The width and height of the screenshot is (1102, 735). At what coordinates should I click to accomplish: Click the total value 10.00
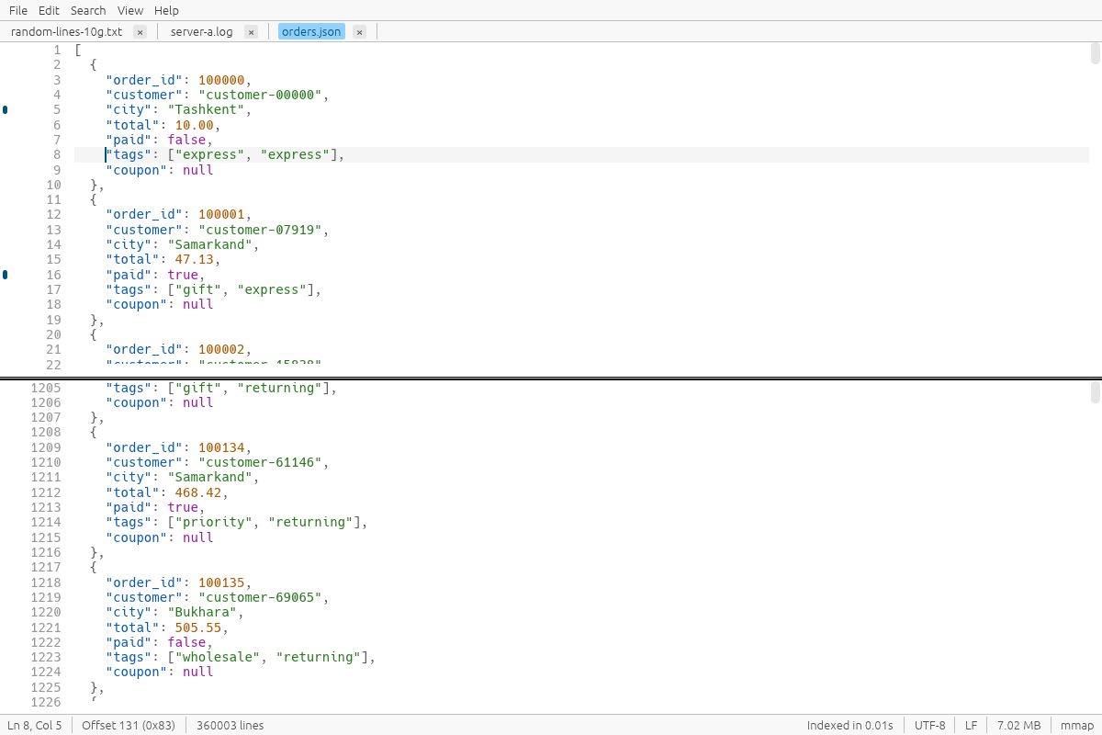(x=194, y=125)
